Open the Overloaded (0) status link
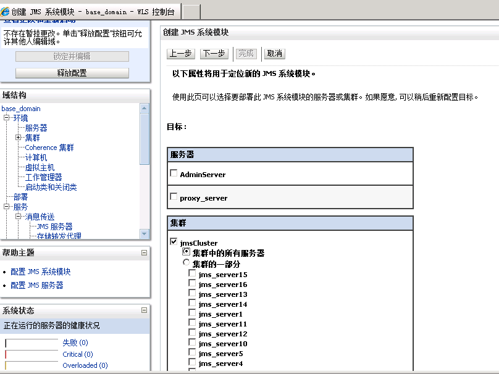This screenshot has height=374, width=499. click(x=85, y=365)
